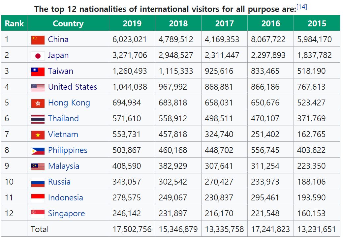343x237 pixels.
Task: Open the China country link
Action: tap(58, 40)
